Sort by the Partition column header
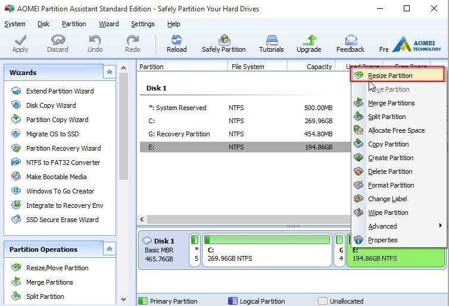The image size is (449, 306). point(182,67)
